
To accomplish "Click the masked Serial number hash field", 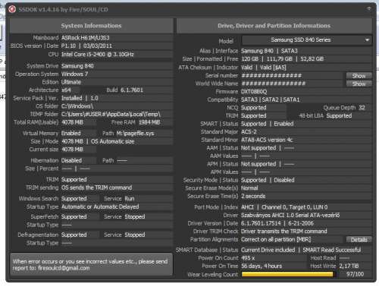I will [x=292, y=76].
